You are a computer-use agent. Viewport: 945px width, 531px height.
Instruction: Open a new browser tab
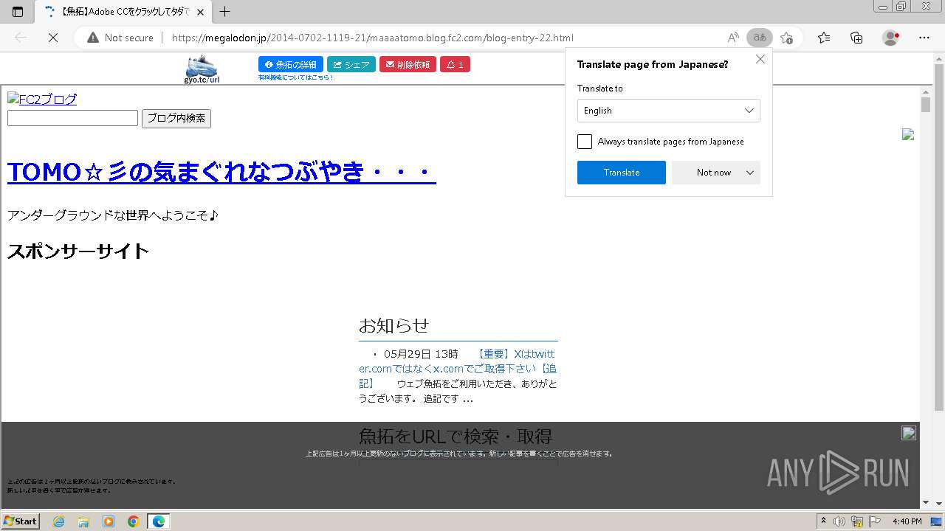(225, 12)
